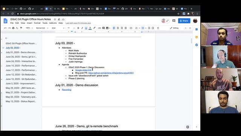The image size is (241, 136).
Task: Add a comment from toolbar
Action: 104,28
